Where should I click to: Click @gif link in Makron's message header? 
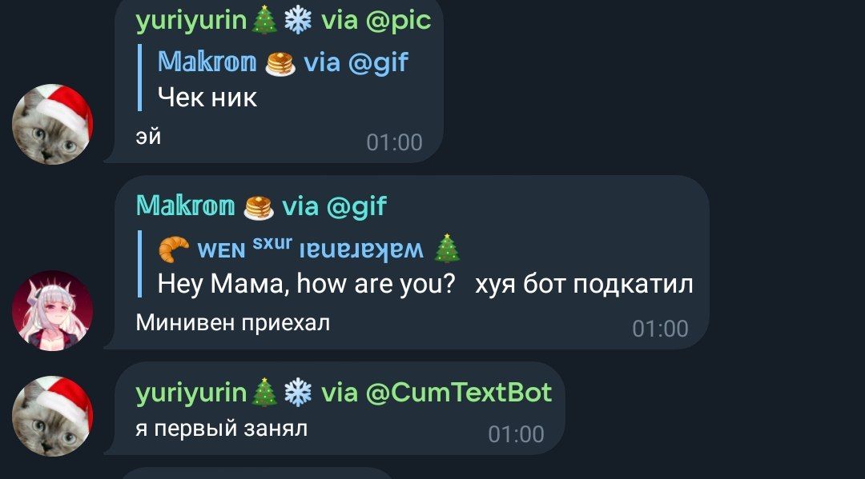coord(356,206)
